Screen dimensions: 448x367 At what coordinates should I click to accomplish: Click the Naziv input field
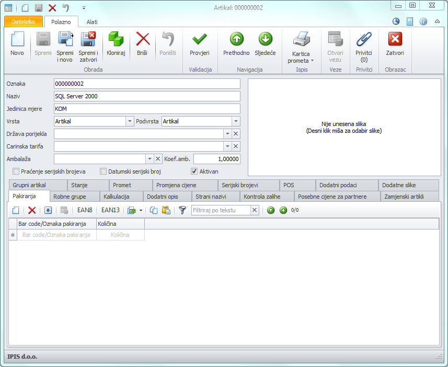pyautogui.click(x=147, y=96)
